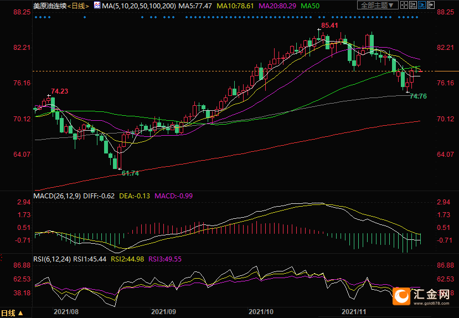Click the 2021/10 date axis label
Screen dimensions: 459x318
261,312
